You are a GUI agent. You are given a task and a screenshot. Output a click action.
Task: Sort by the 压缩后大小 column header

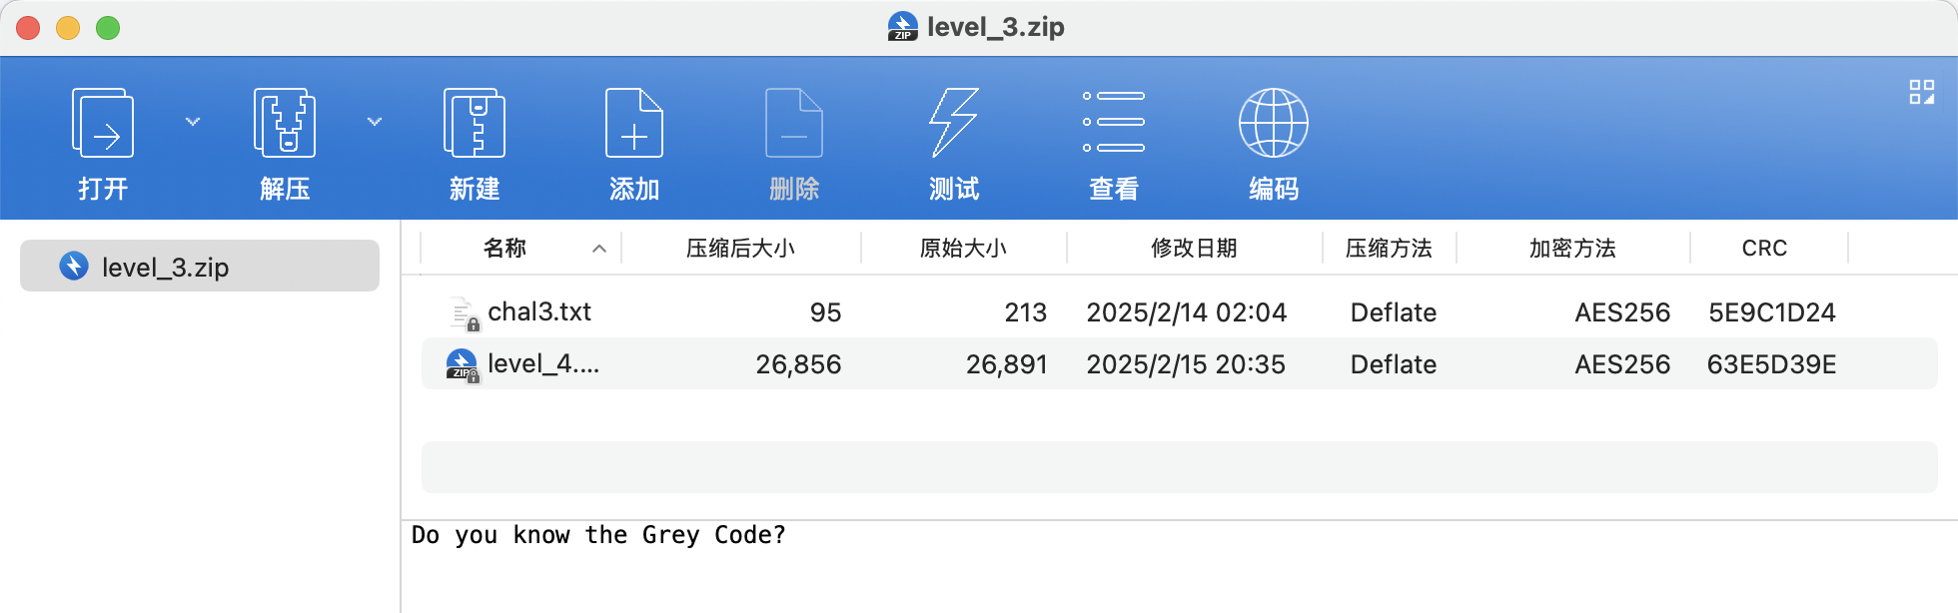740,248
